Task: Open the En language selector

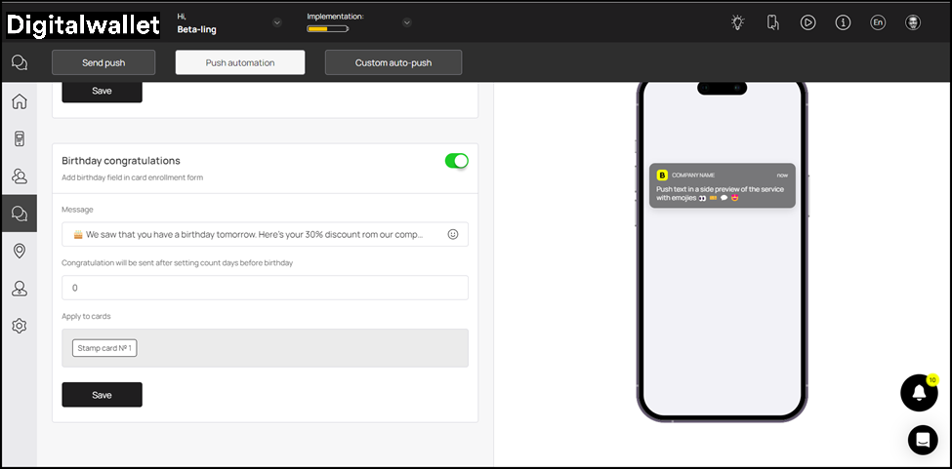Action: (x=878, y=22)
